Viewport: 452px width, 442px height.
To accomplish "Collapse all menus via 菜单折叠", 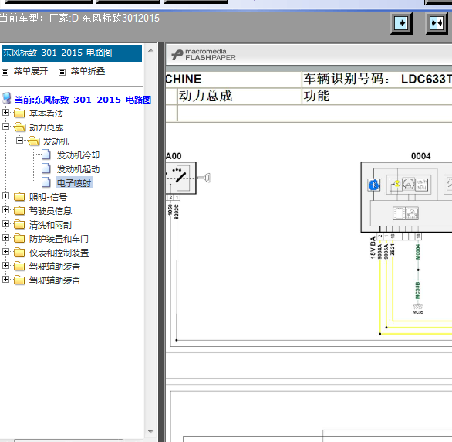I will 88,71.
